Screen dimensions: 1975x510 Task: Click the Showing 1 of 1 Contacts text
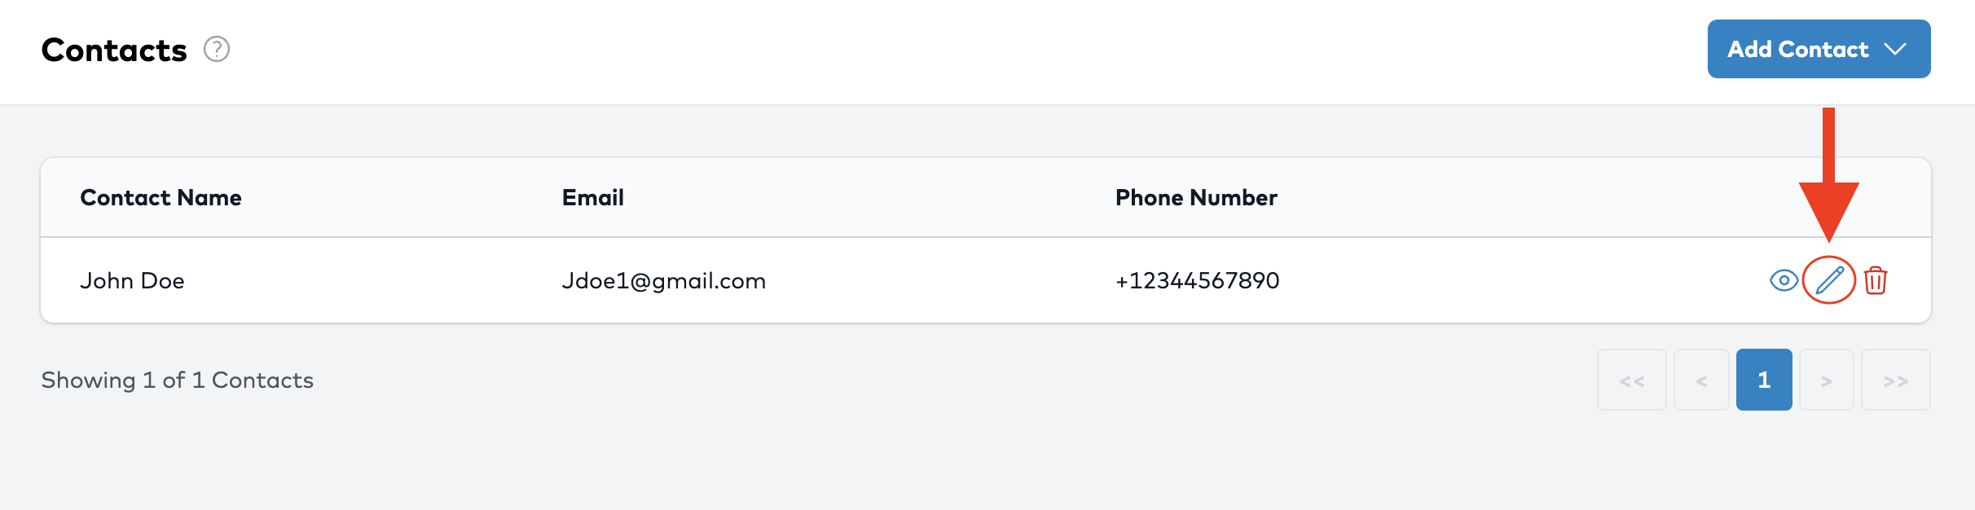point(177,380)
